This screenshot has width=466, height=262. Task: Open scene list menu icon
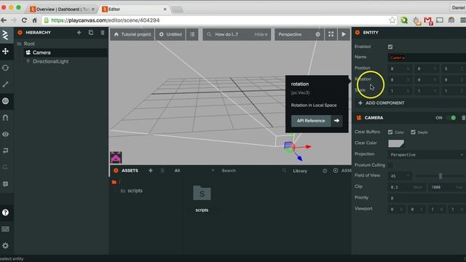pos(192,34)
